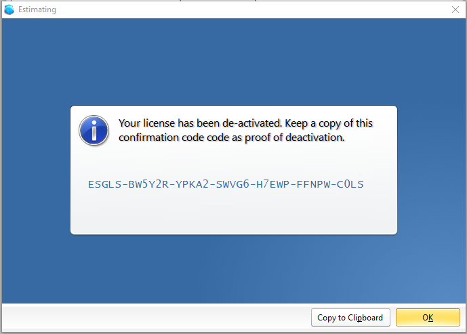Click the YPKA2 segment of the code
467x334 pixels.
(x=192, y=184)
